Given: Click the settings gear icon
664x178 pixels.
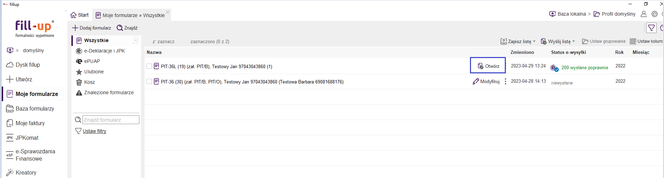Looking at the screenshot, I should pos(655,14).
